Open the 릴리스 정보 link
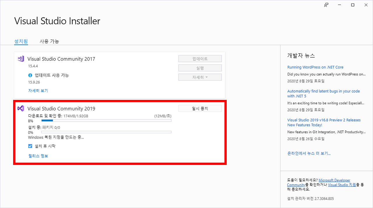The height and width of the screenshot is (208, 373). (38, 156)
